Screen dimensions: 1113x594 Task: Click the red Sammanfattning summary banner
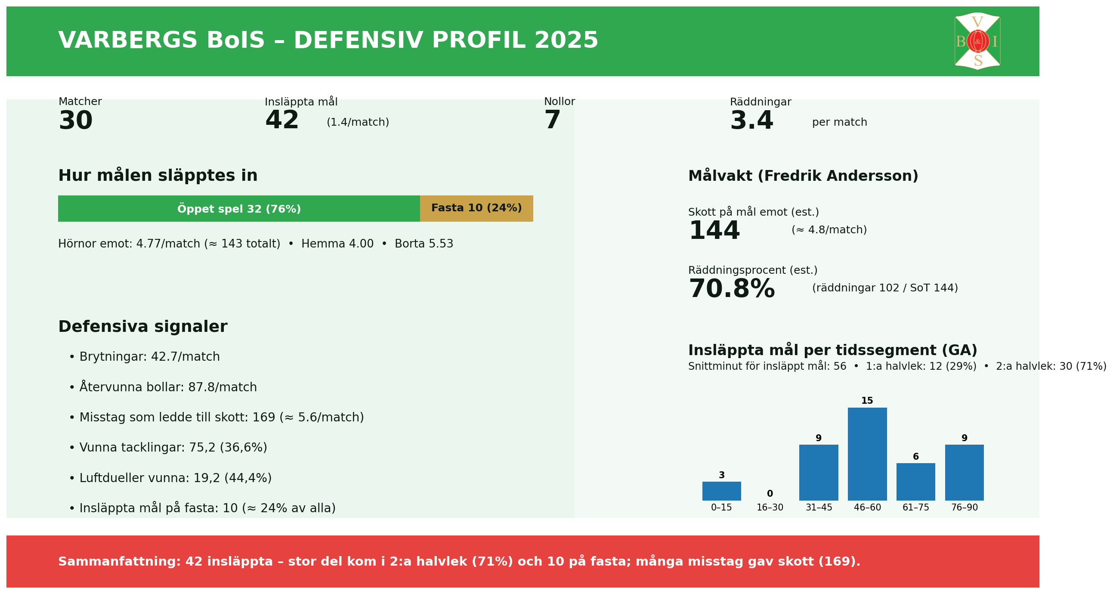[x=522, y=561]
